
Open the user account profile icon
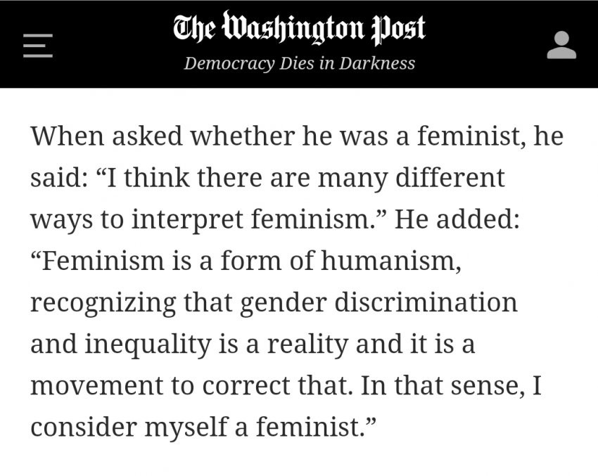[x=561, y=45]
